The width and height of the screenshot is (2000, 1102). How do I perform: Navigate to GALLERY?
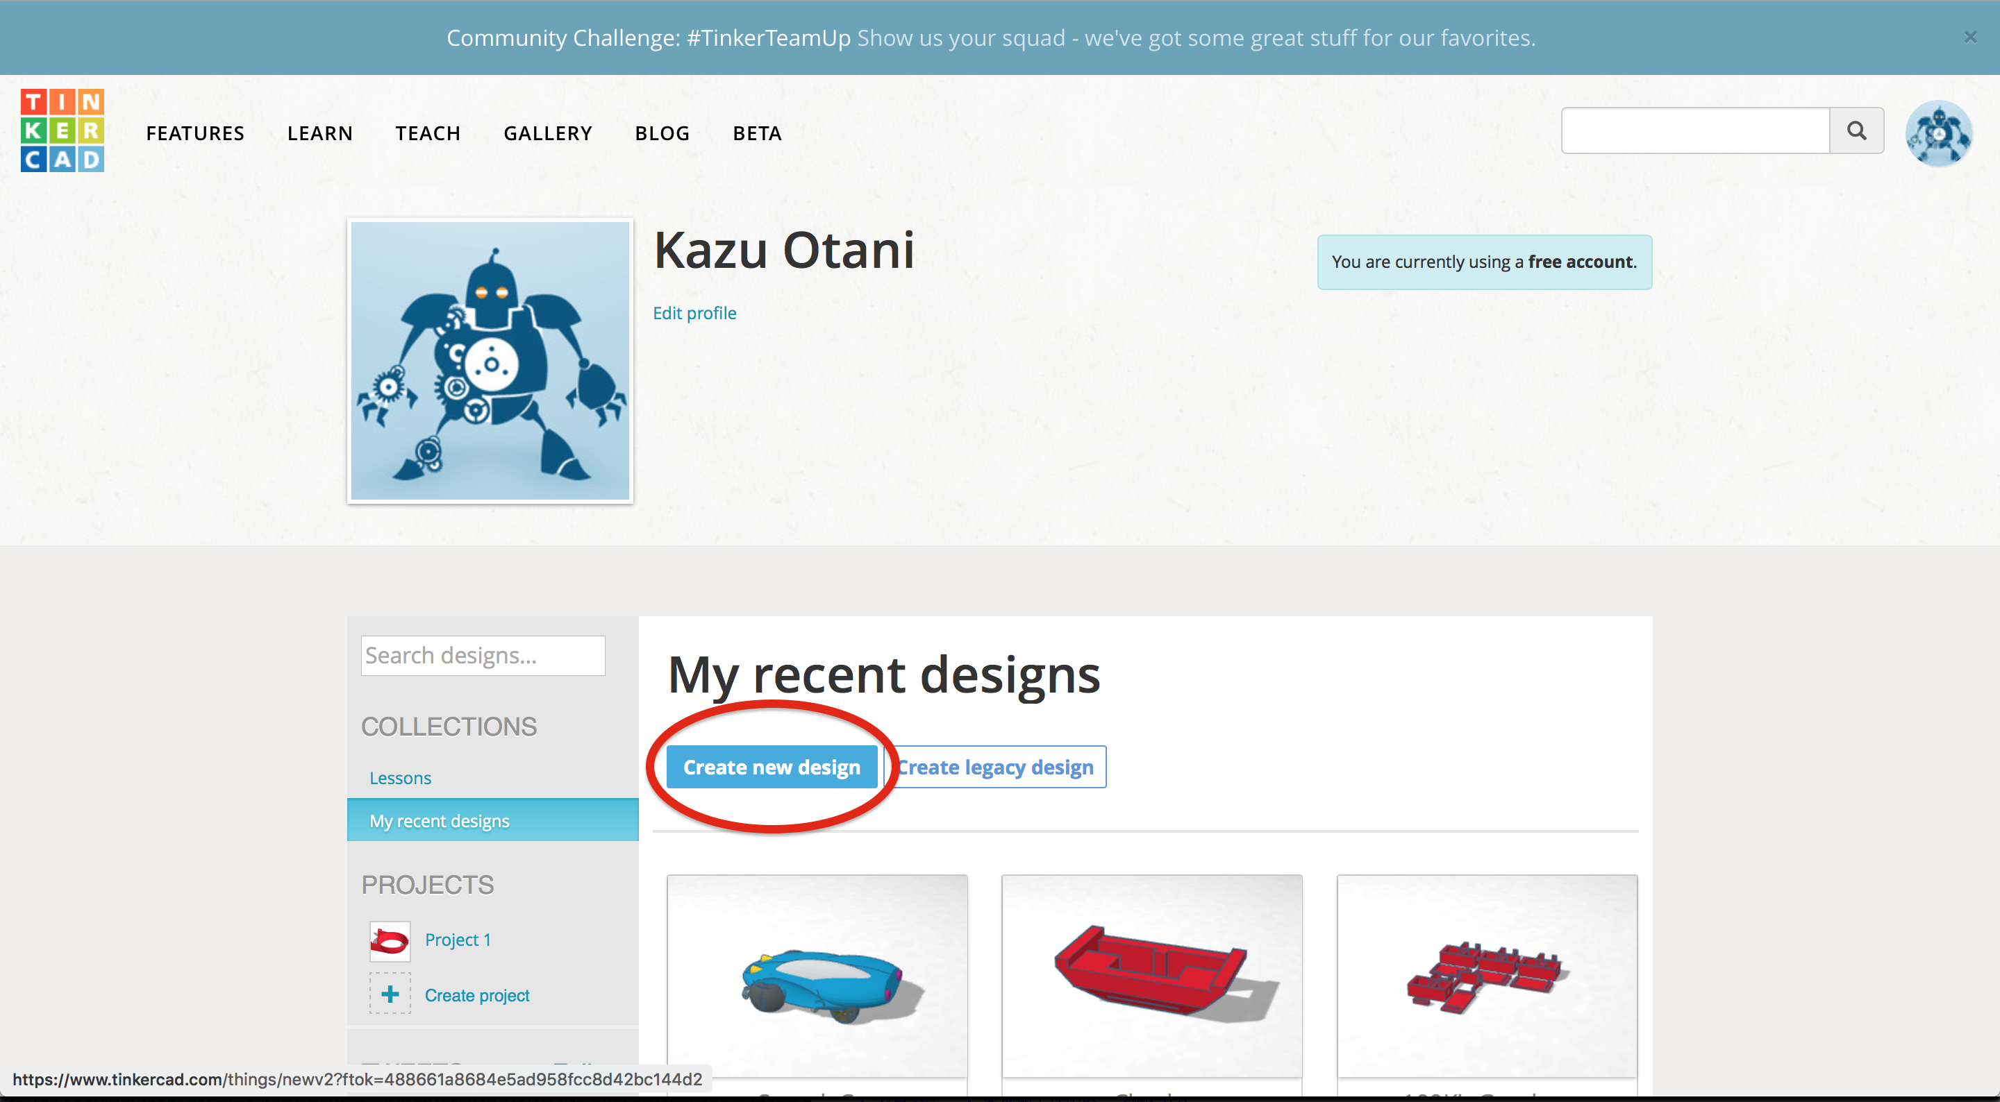[x=547, y=133]
